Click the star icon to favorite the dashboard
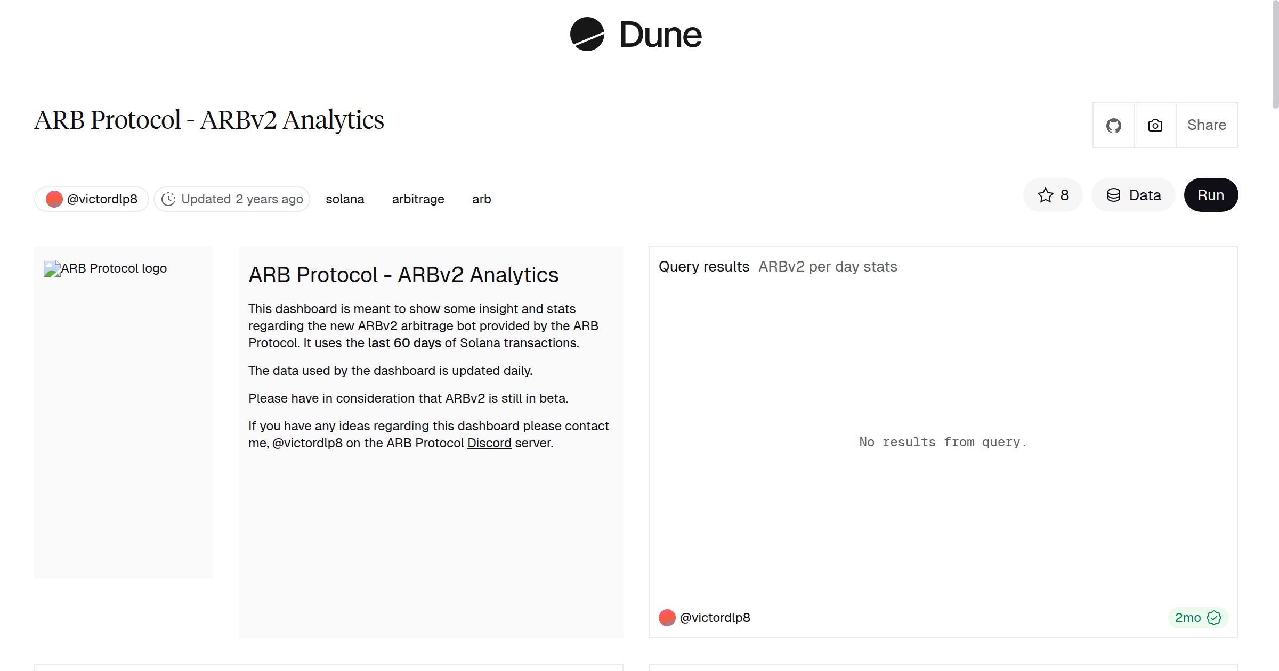 1045,195
